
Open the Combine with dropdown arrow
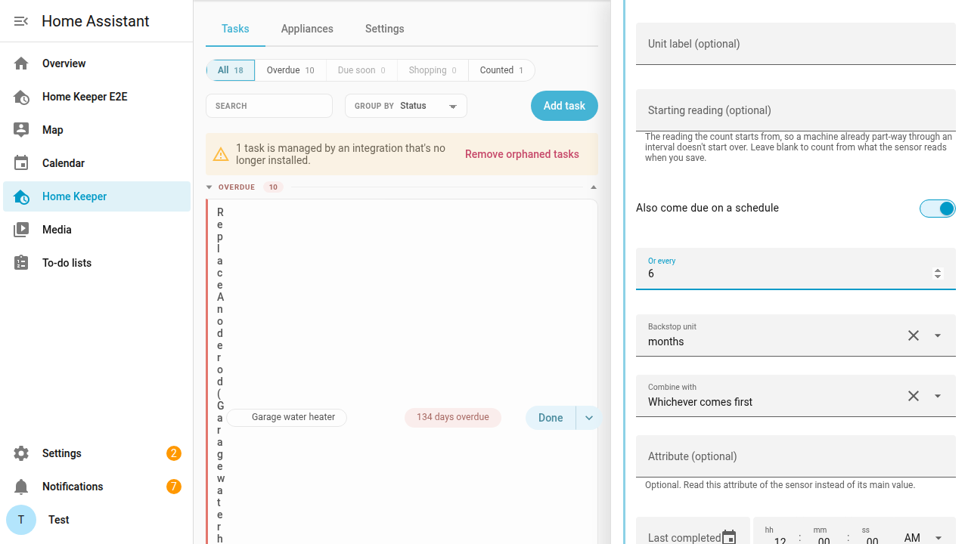click(x=938, y=396)
